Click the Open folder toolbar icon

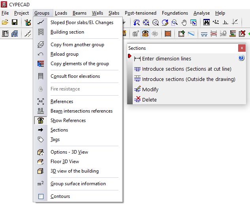pos(5,23)
